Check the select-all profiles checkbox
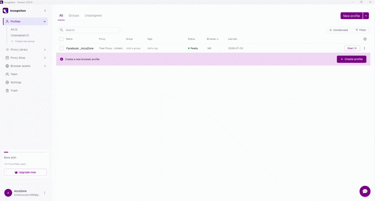Viewport: 375px width, 201px height. (61, 39)
